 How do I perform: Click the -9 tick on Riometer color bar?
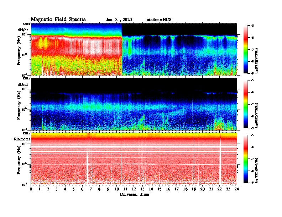[x=252, y=183]
